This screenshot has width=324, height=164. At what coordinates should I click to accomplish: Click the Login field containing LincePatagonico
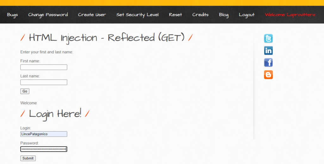(x=44, y=134)
